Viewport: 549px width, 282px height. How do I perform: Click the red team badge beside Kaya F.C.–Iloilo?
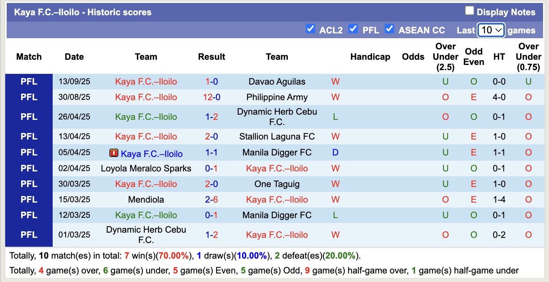114,153
